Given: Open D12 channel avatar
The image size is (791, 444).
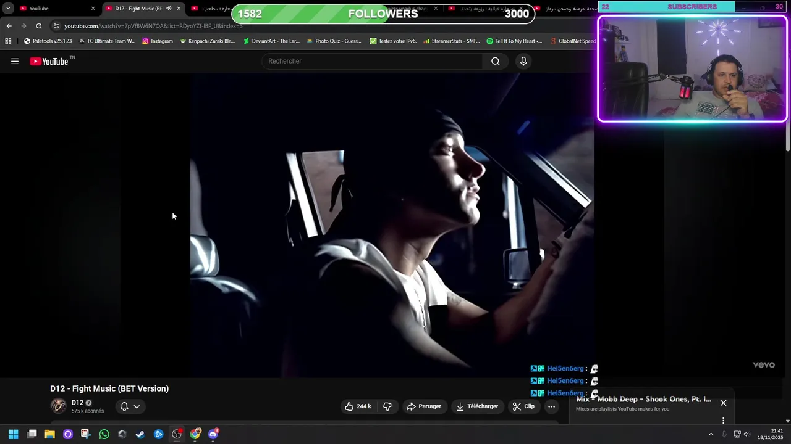Looking at the screenshot, I should pos(59,406).
